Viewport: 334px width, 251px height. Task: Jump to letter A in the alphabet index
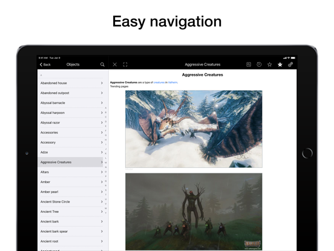(x=106, y=108)
